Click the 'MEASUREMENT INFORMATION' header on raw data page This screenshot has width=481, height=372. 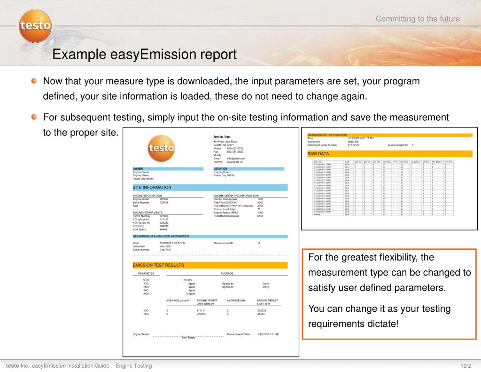[390, 135]
